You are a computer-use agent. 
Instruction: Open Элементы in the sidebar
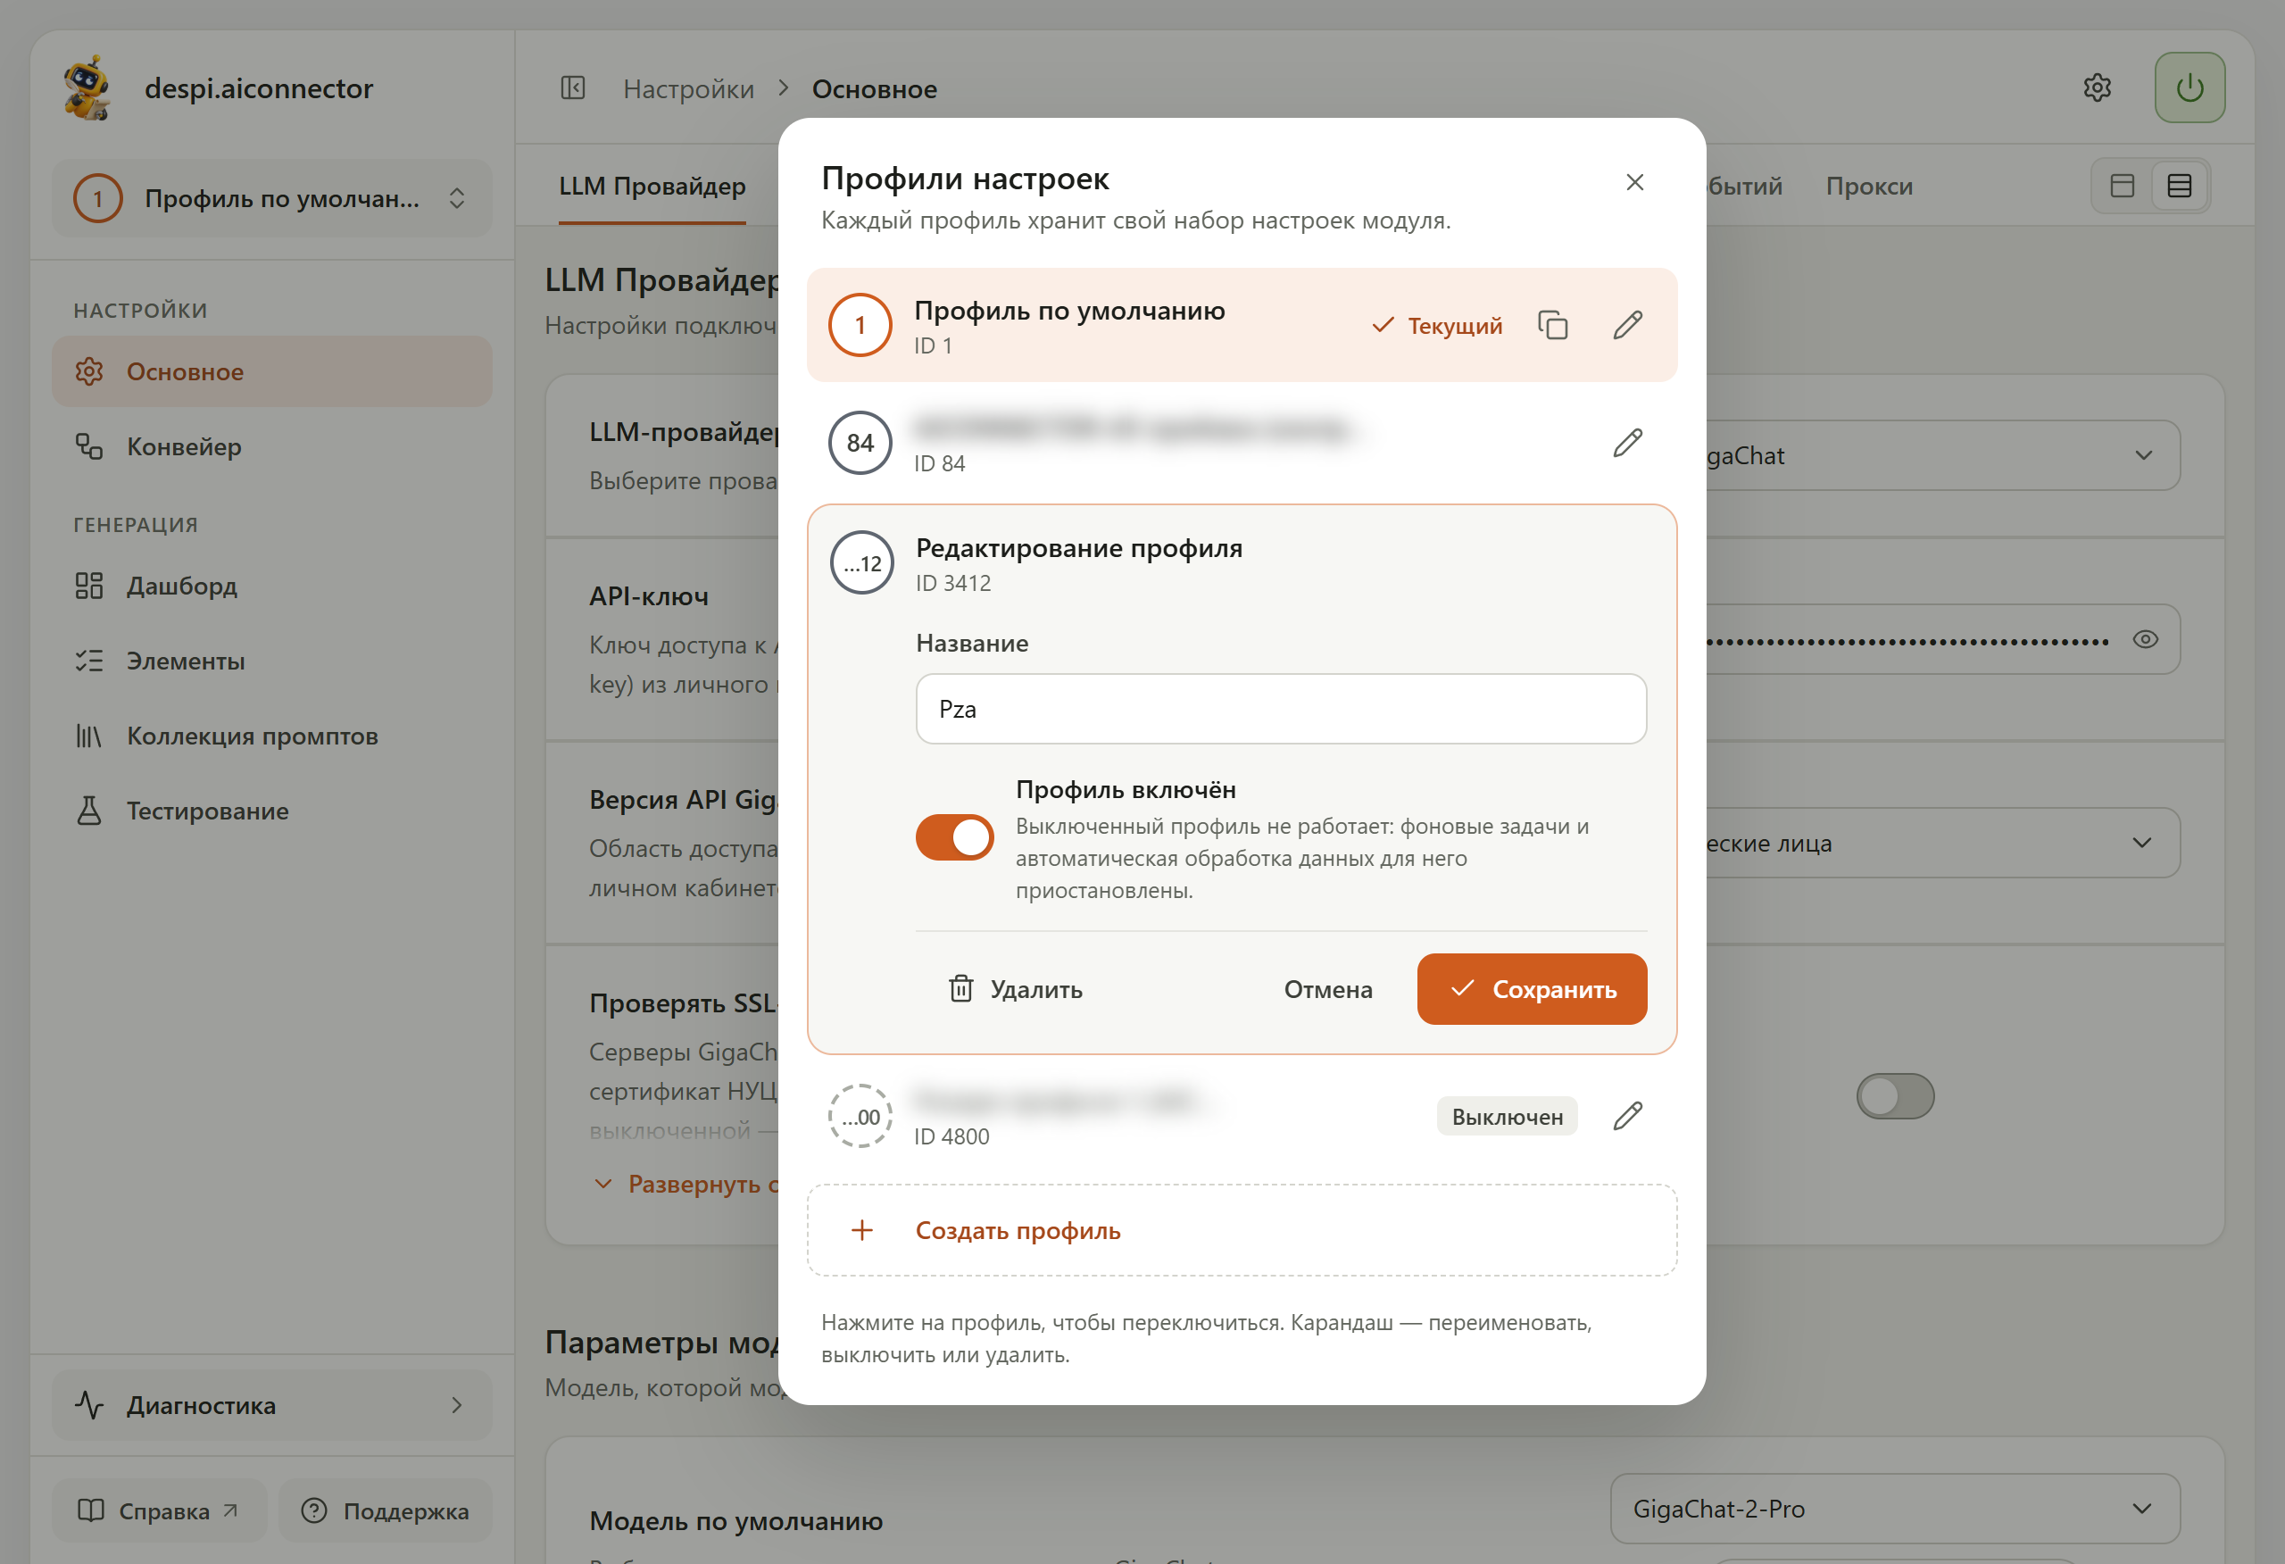point(272,661)
